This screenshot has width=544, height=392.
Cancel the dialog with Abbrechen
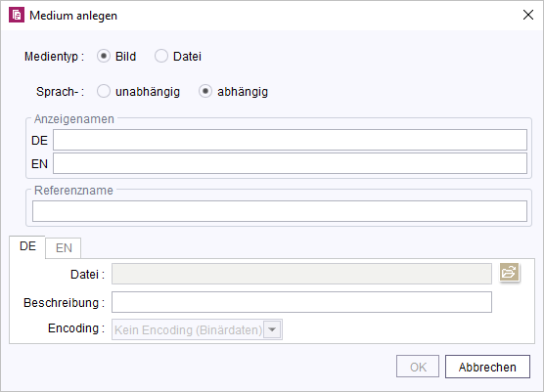(x=487, y=367)
